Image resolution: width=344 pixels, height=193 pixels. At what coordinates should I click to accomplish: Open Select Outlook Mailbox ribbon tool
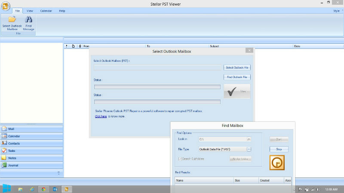pos(12,23)
